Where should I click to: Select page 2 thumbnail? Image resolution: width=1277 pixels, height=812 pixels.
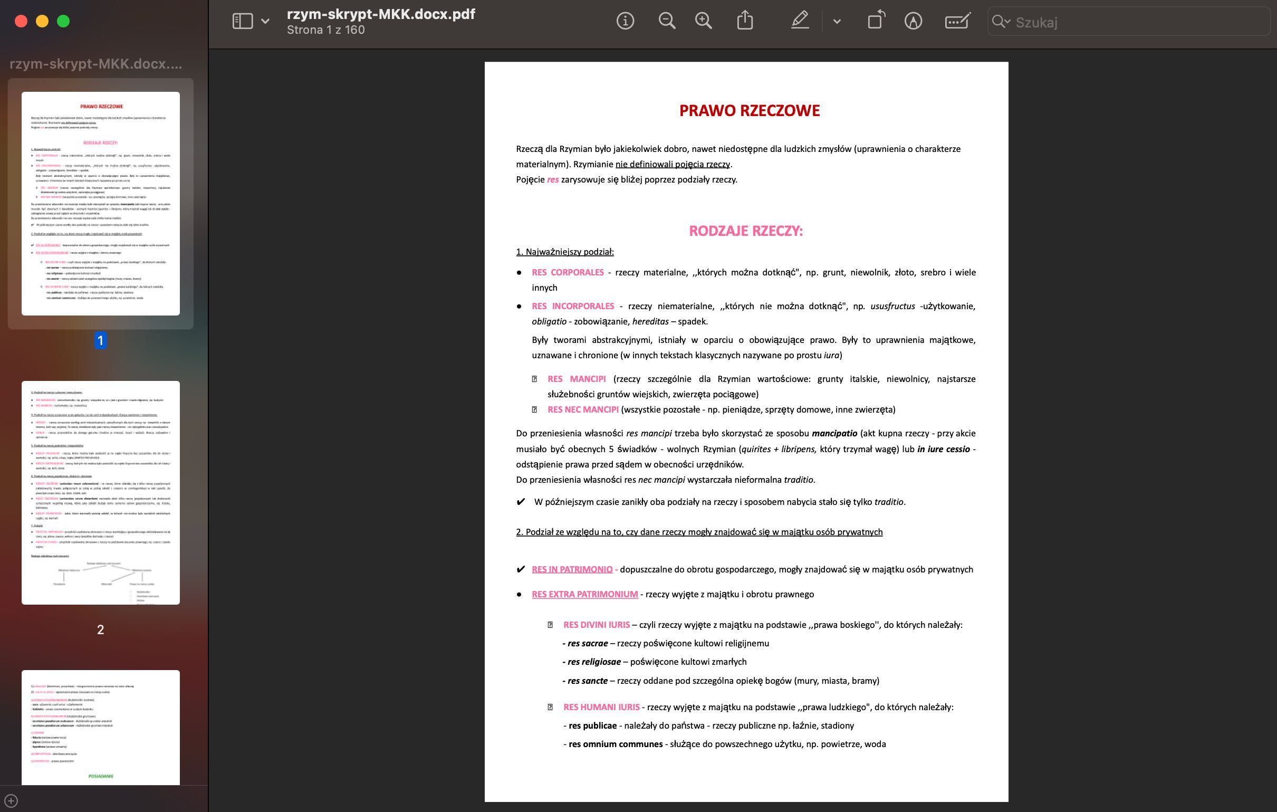click(101, 493)
